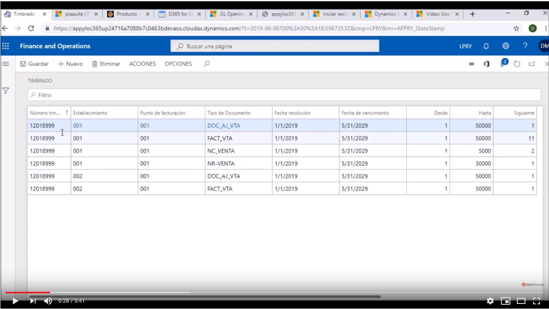
Task: Click the Fecha de vencimiento column header
Action: pyautogui.click(x=373, y=113)
